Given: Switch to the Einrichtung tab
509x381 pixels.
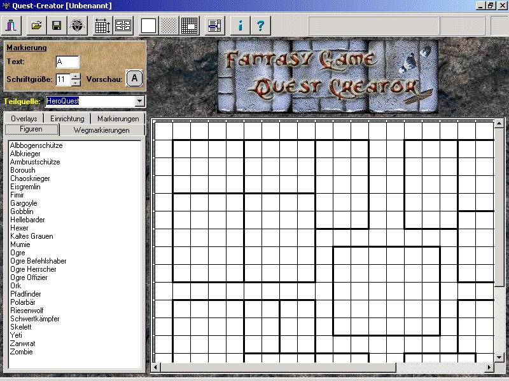Looking at the screenshot, I should click(67, 119).
